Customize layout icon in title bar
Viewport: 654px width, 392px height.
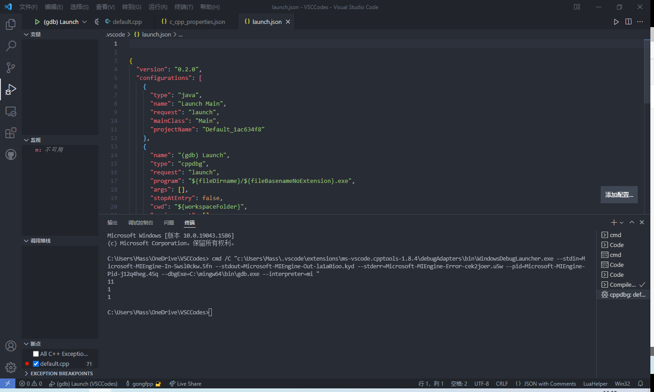click(x=577, y=7)
